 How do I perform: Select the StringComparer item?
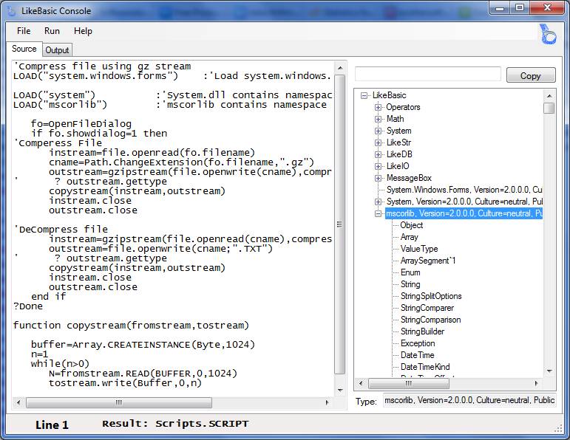click(427, 308)
